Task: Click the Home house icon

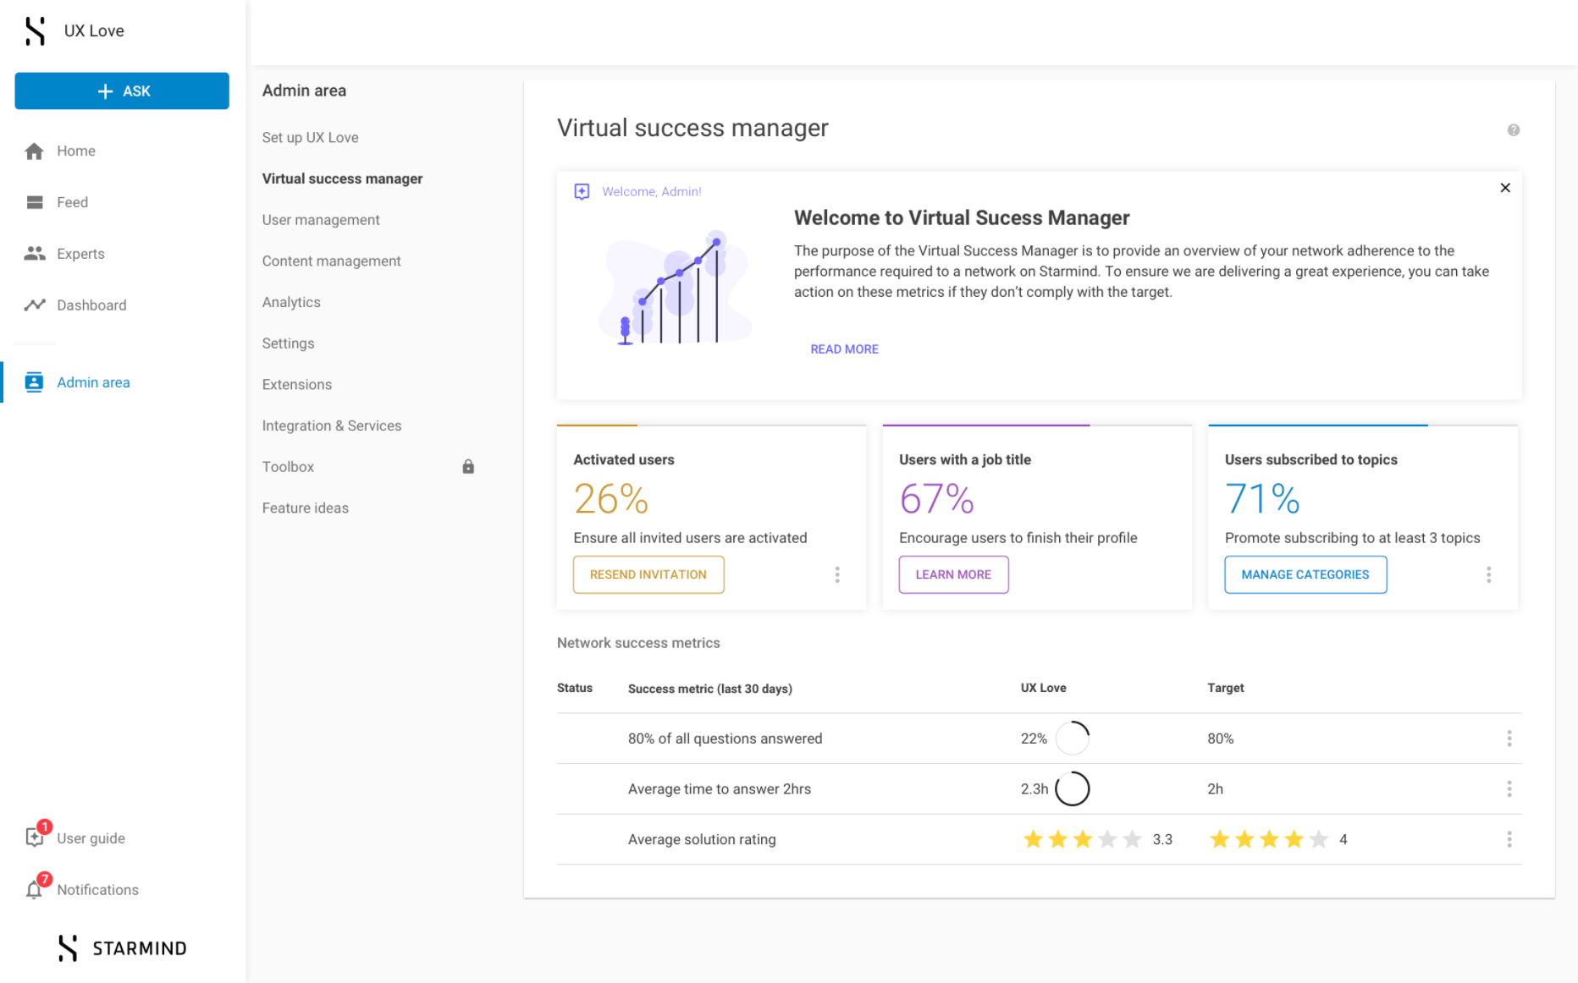Action: 34,151
